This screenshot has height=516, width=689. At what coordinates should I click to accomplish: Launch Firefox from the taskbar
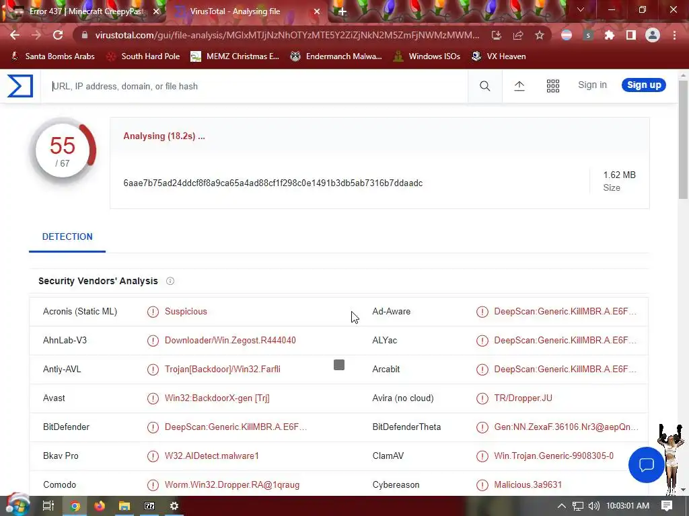click(100, 506)
